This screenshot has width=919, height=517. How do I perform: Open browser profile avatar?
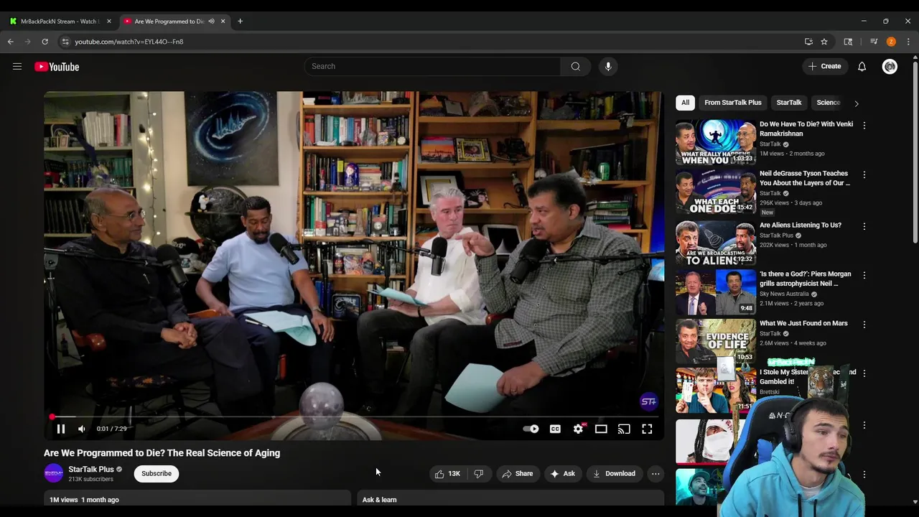(x=891, y=42)
